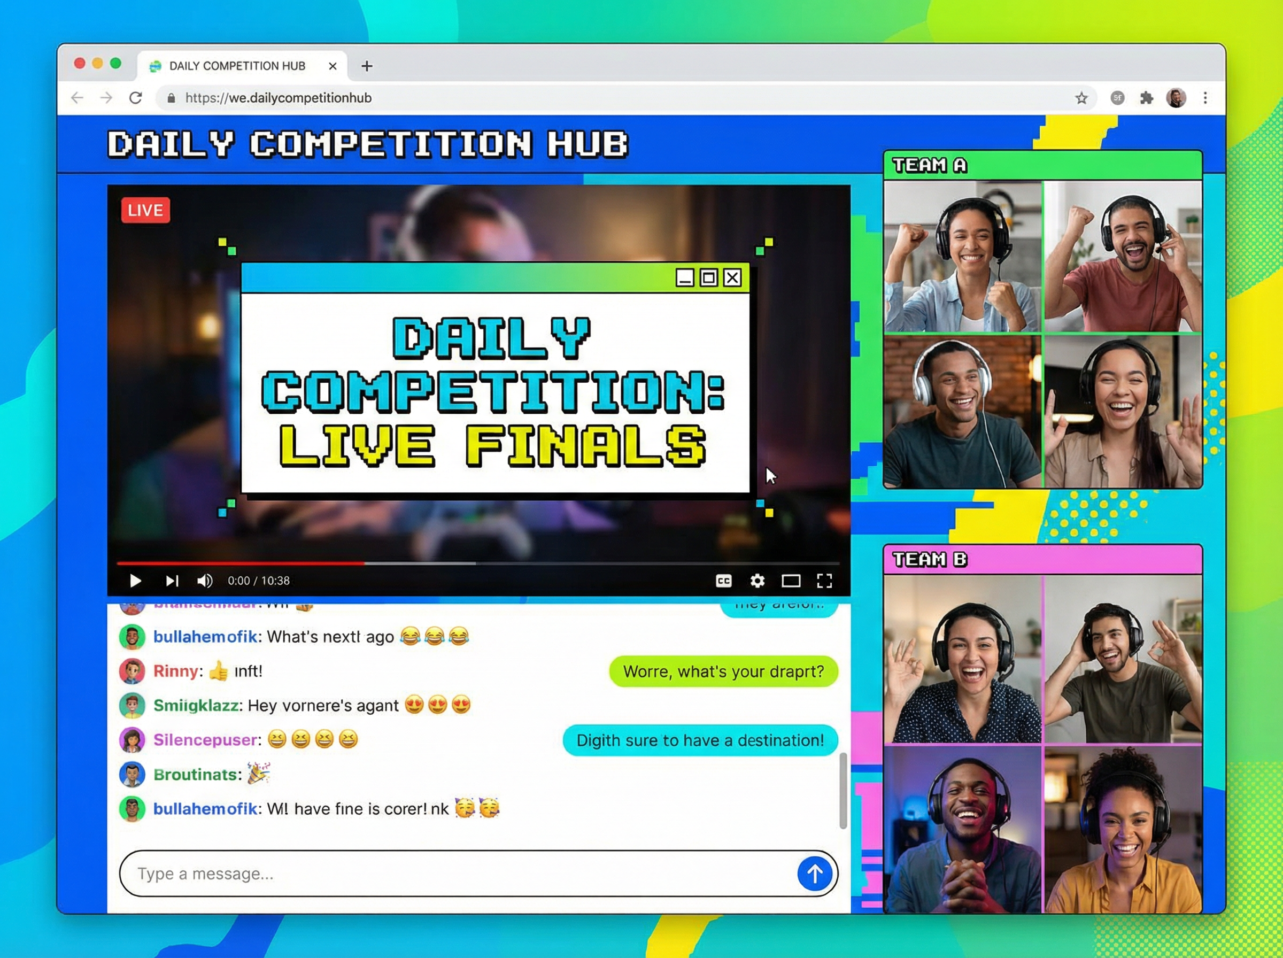The height and width of the screenshot is (958, 1283).
Task: Switch video to theater mode
Action: pyautogui.click(x=791, y=581)
